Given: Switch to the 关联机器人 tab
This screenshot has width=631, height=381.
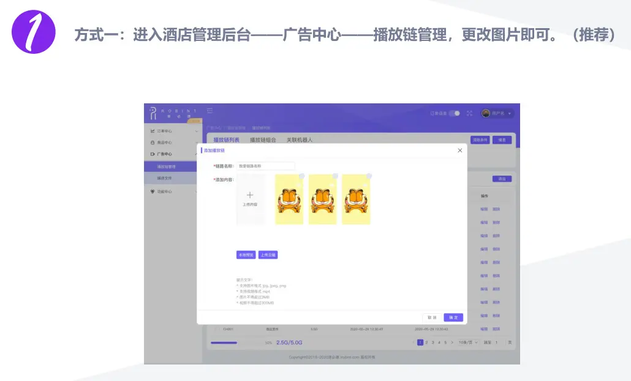Looking at the screenshot, I should click(x=300, y=140).
